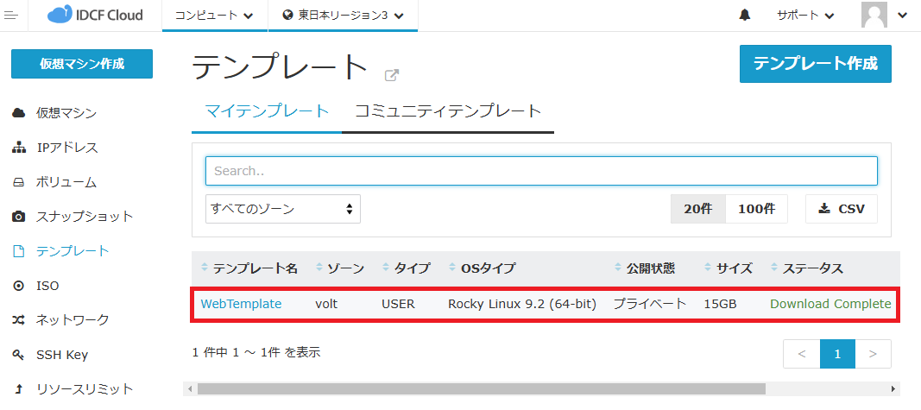Open 仮想マシン in the sidebar

point(66,113)
